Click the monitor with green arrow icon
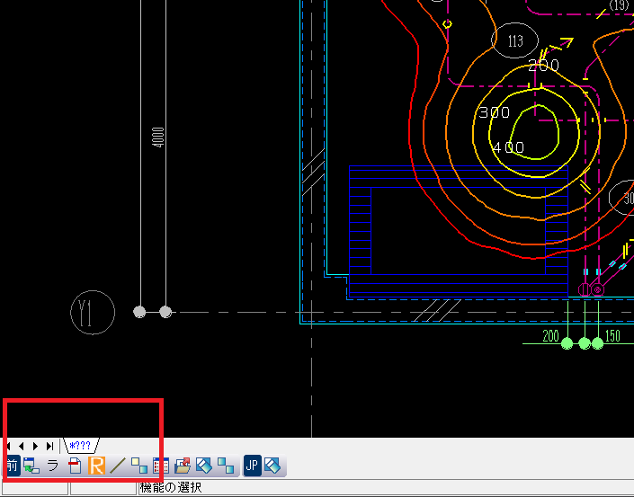 click(32, 466)
